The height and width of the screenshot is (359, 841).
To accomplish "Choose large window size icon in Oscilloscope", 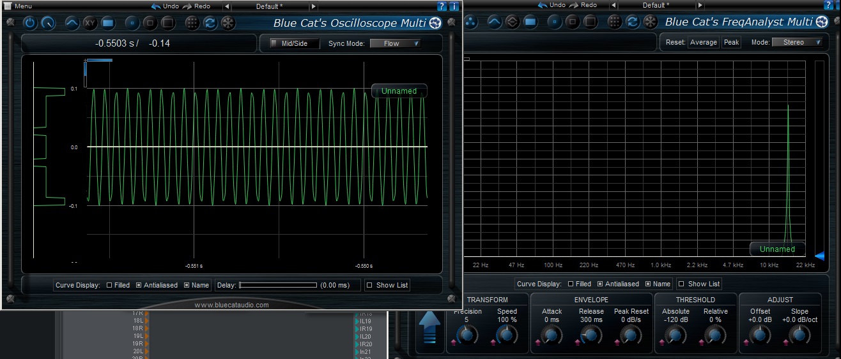I will [167, 24].
